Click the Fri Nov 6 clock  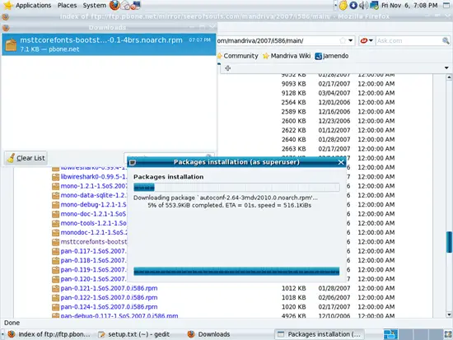tap(409, 5)
